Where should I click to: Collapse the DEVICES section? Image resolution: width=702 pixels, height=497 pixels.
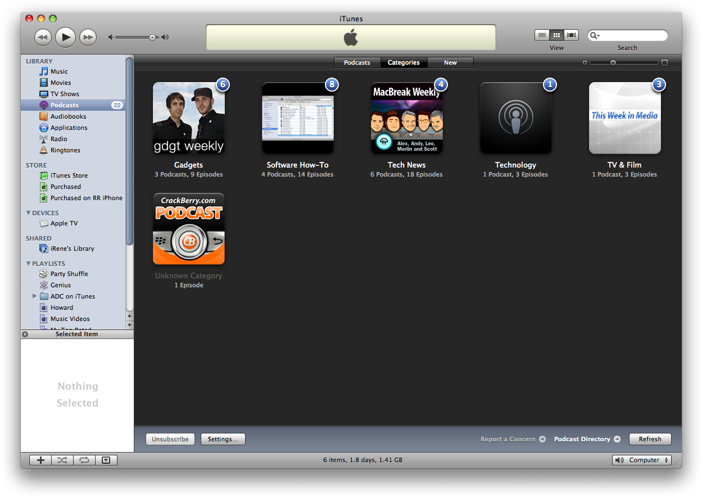tap(29, 213)
